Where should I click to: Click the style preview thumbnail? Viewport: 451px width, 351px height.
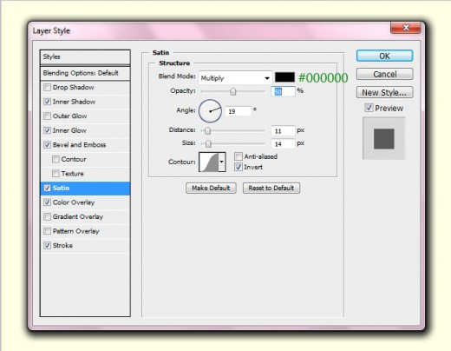[384, 138]
